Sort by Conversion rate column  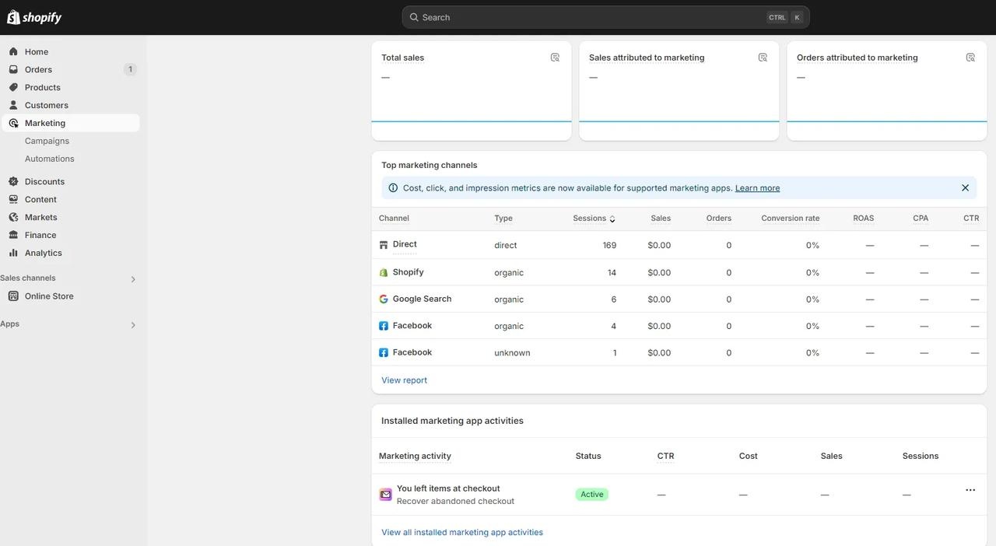tap(791, 219)
